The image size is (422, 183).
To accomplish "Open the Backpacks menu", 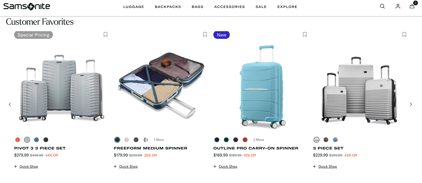I will click(x=168, y=7).
